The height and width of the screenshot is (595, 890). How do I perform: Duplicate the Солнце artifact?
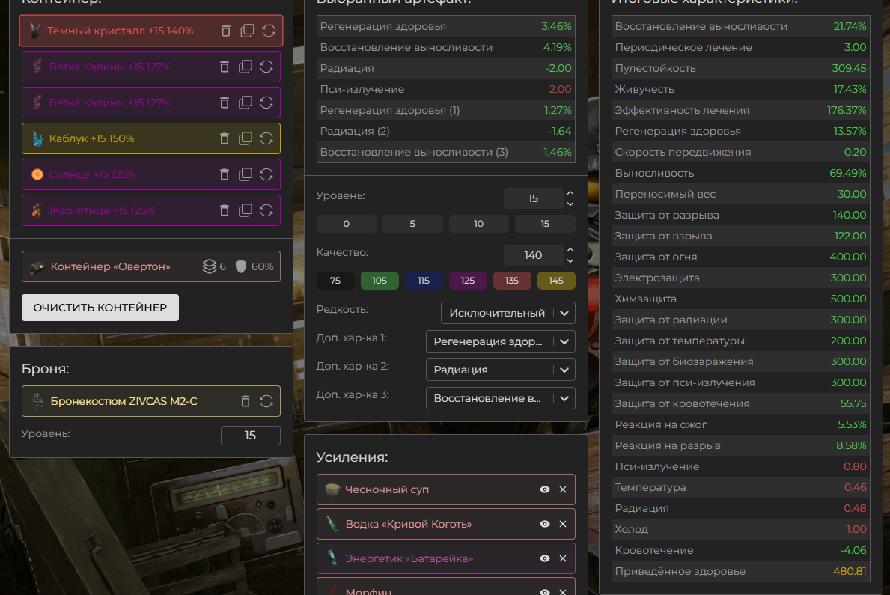(246, 174)
